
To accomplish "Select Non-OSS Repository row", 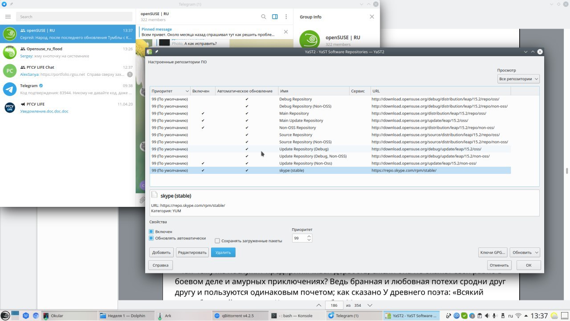I will tap(330, 128).
